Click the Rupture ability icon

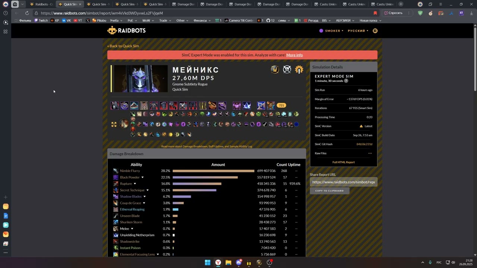[x=116, y=184]
